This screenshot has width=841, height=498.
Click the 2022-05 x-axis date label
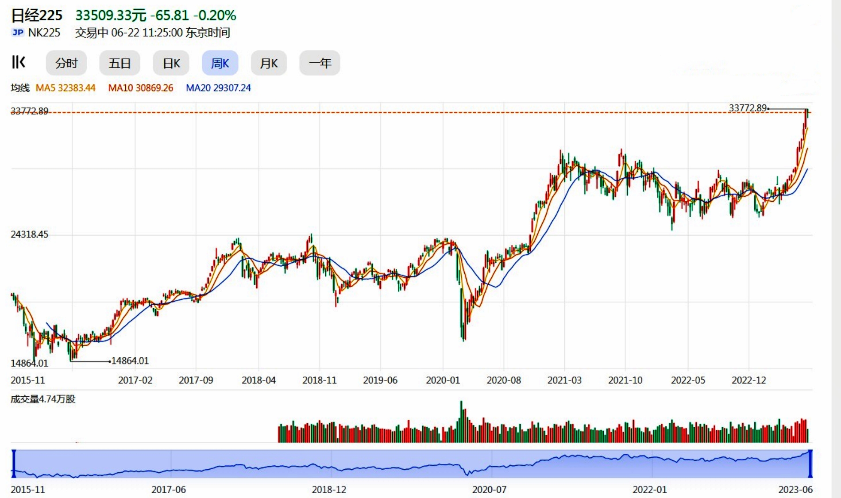688,380
